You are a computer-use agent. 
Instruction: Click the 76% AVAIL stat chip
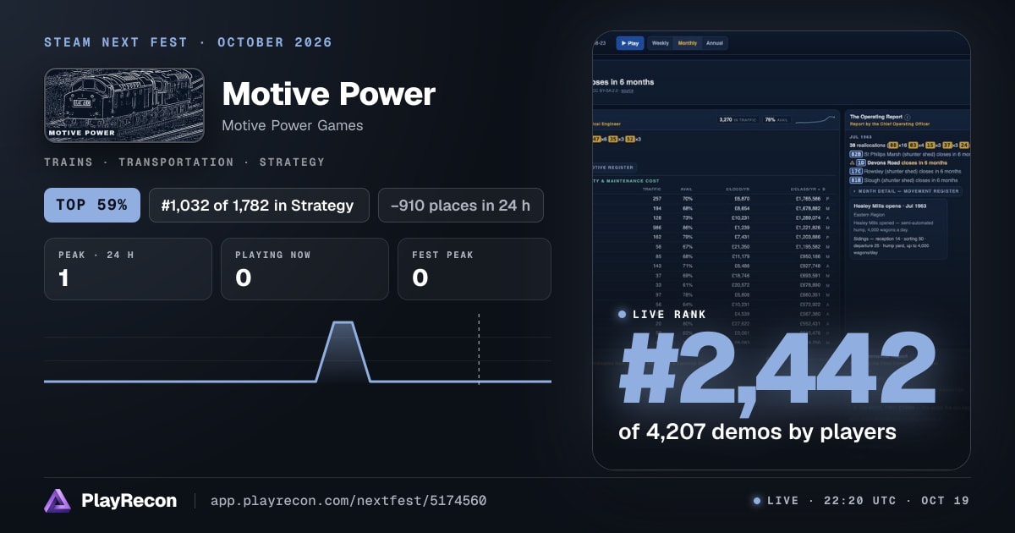click(x=776, y=120)
